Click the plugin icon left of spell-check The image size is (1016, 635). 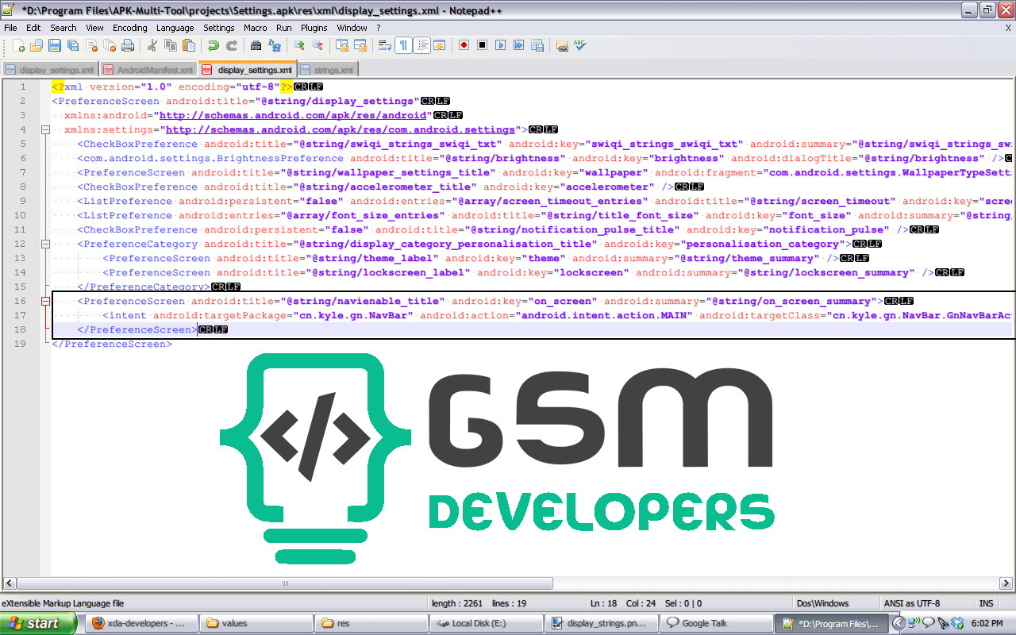(562, 45)
